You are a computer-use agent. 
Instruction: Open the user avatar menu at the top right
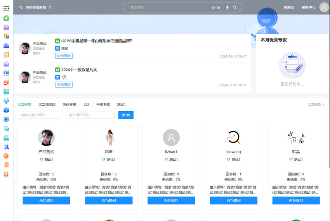[x=324, y=7]
